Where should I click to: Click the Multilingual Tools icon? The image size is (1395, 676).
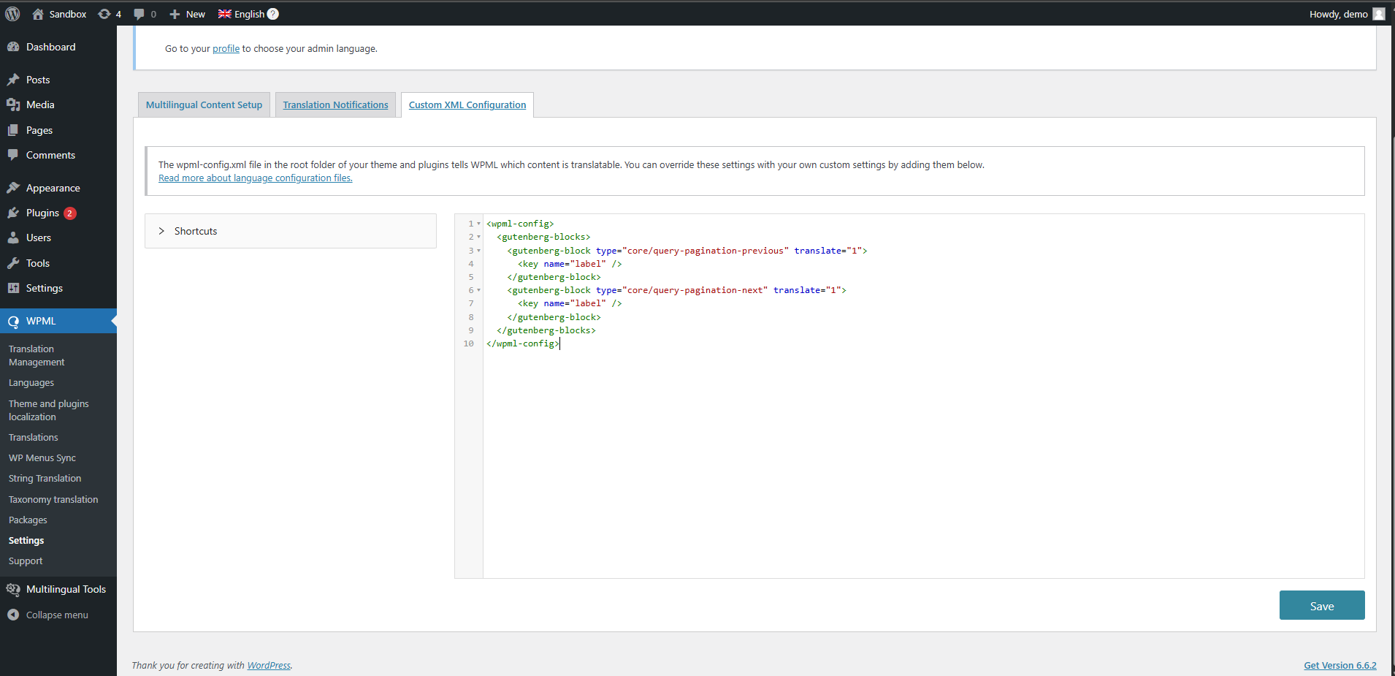pos(13,589)
